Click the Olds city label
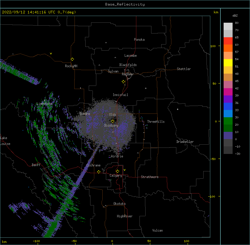Screen dimensions: 250x245 (x=113, y=115)
